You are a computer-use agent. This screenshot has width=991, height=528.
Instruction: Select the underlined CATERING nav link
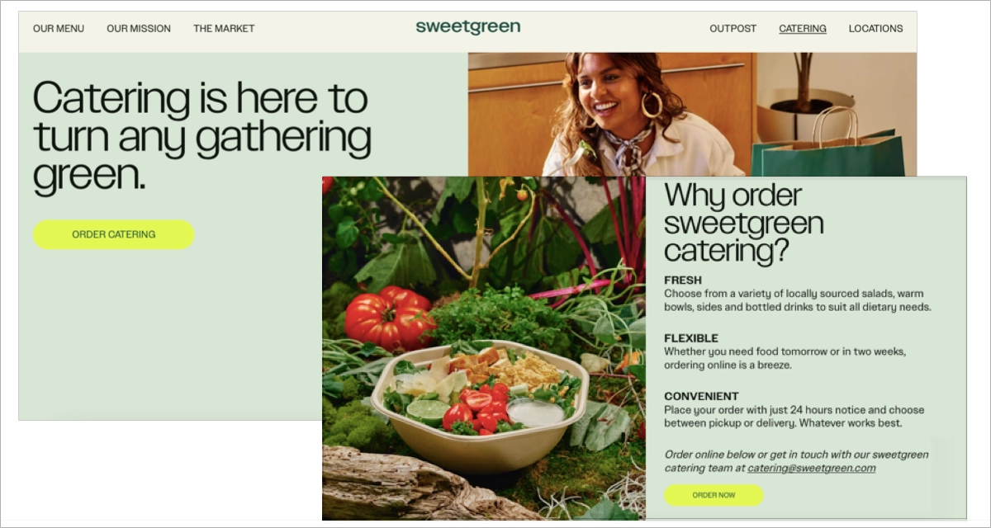[803, 28]
